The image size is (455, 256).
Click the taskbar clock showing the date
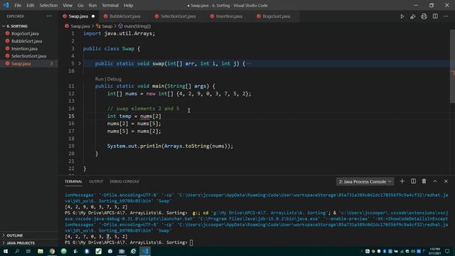[x=434, y=251]
